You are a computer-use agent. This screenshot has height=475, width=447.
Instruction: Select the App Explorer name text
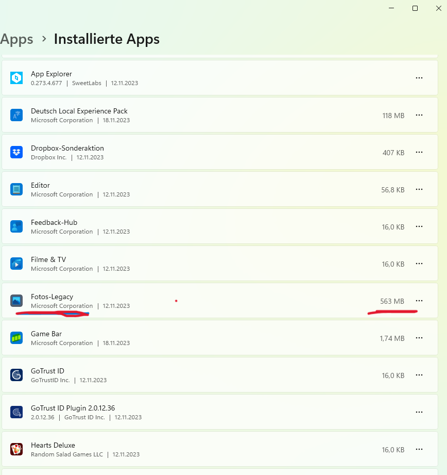point(51,74)
